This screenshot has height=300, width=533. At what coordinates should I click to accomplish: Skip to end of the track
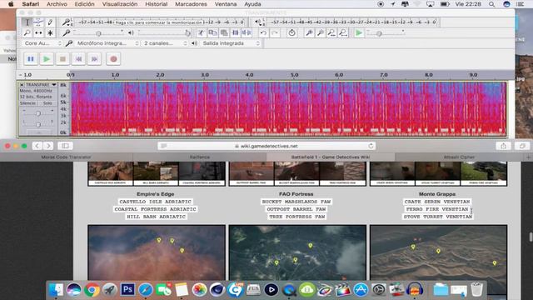click(94, 59)
